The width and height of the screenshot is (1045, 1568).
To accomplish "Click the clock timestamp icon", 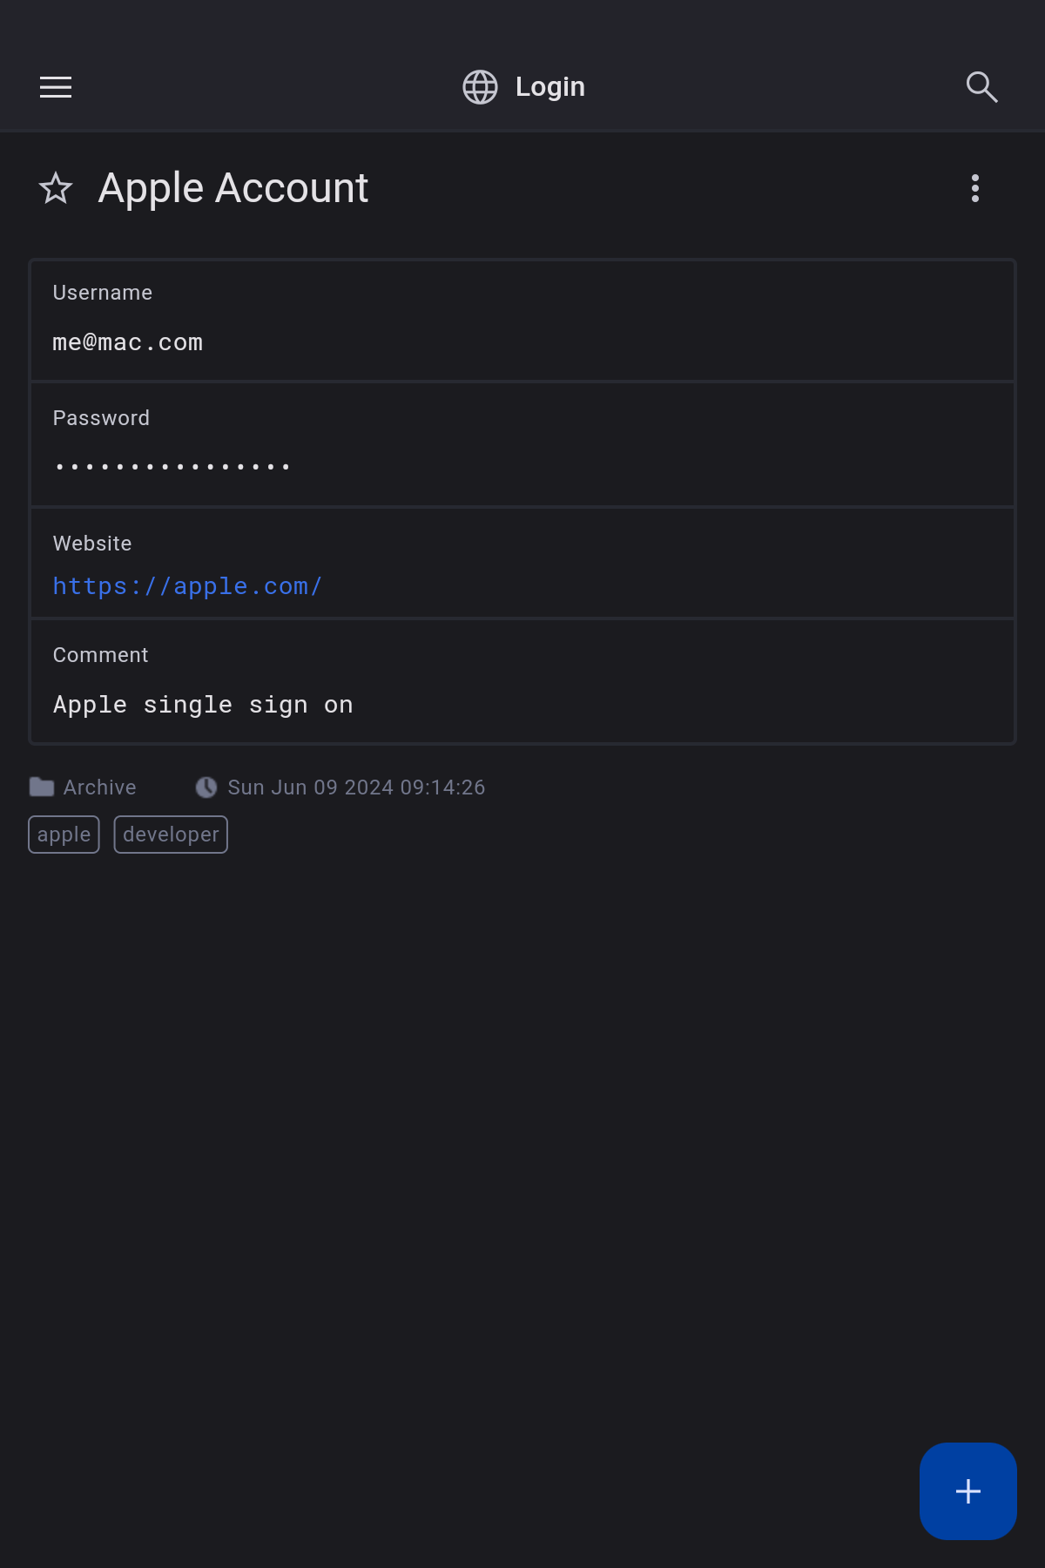I will pos(206,787).
